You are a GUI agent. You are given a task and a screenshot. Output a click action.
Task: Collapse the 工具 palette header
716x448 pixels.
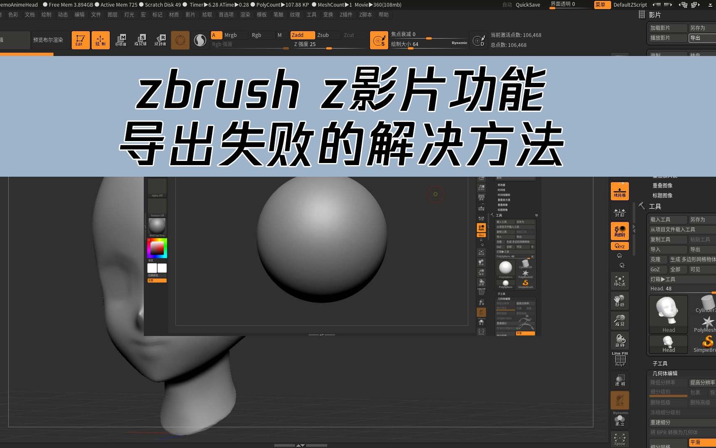[x=655, y=206]
